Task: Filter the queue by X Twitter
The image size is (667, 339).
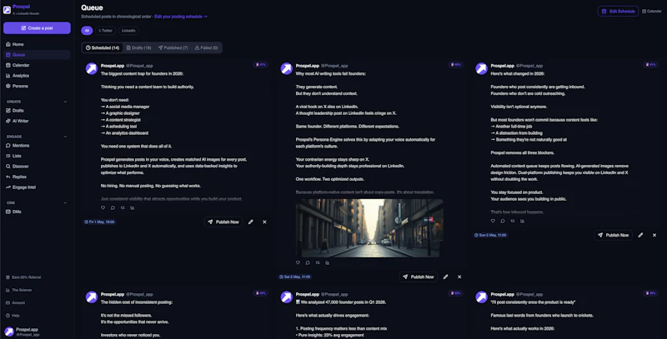Action: (x=105, y=31)
